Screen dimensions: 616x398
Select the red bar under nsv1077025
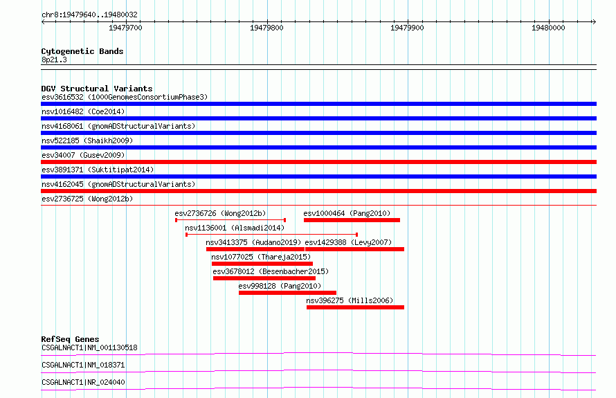[x=262, y=264]
